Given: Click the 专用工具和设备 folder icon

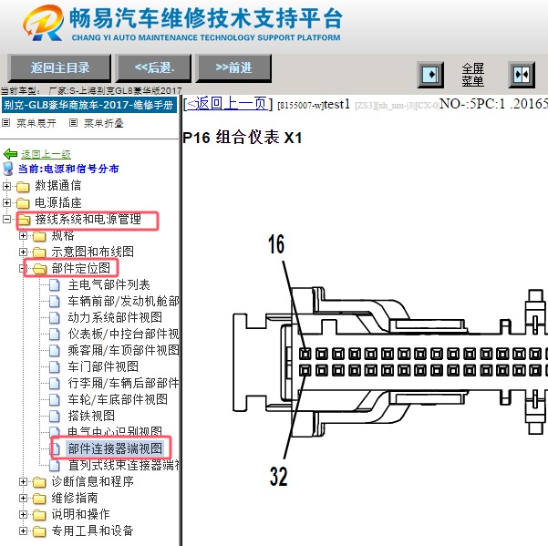Looking at the screenshot, I should click(x=39, y=531).
